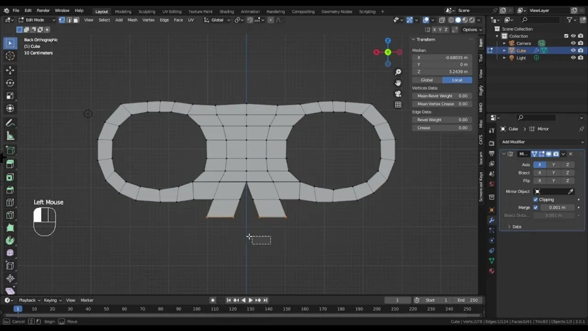Activate the Rotate tool
This screenshot has height=331, width=588.
tap(10, 83)
